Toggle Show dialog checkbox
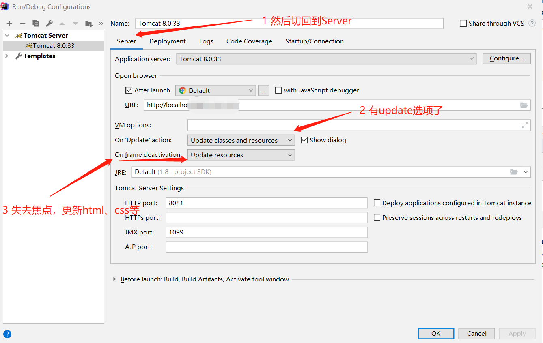Viewport: 543px width, 343px height. pos(304,140)
